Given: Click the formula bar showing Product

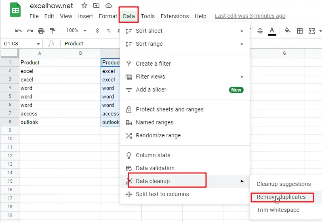Looking at the screenshot, I should 91,44.
